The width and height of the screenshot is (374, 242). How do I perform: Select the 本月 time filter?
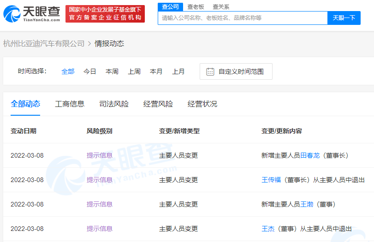(x=156, y=71)
